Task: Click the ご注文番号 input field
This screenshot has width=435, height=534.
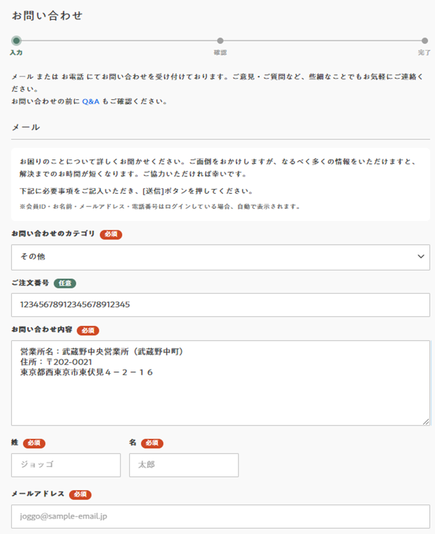Action: 220,305
